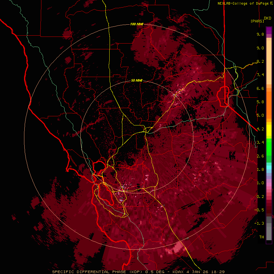The image size is (274, 274).
Task: Click the 7.4 scale value
Action: point(260,75)
